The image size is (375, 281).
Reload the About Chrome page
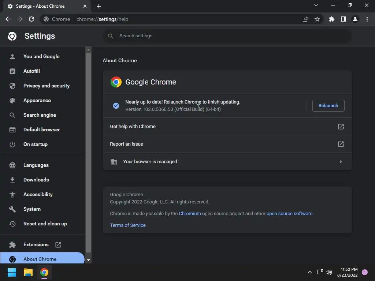click(x=31, y=19)
